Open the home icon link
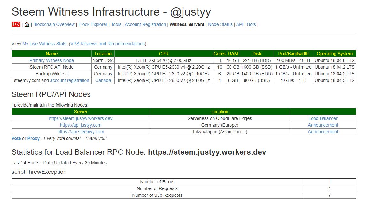The width and height of the screenshot is (389, 199). [x=27, y=24]
